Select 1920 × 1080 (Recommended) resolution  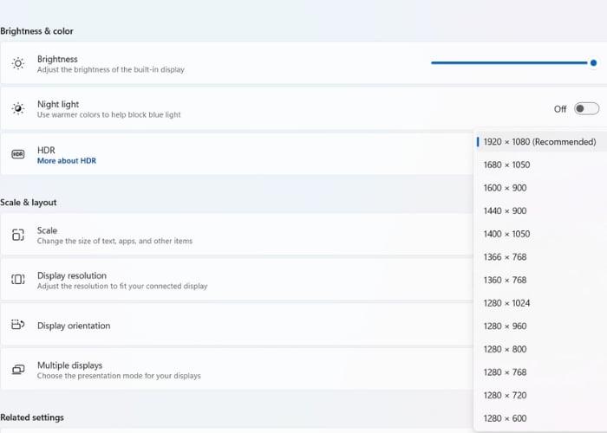(538, 142)
